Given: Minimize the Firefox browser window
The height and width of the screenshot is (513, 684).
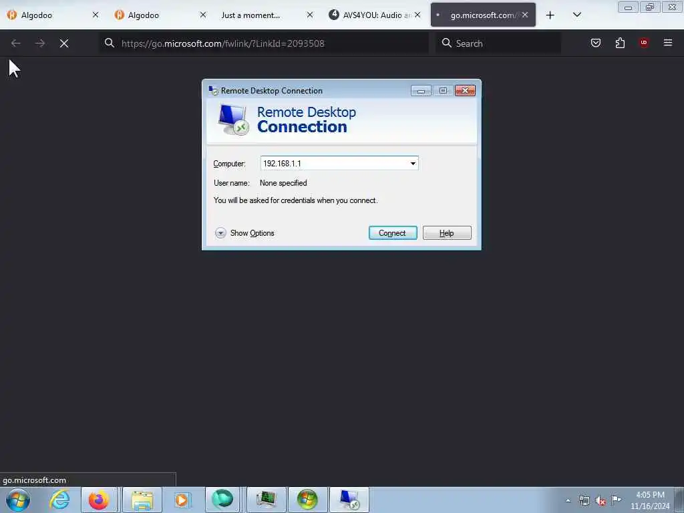Looking at the screenshot, I should [x=628, y=7].
